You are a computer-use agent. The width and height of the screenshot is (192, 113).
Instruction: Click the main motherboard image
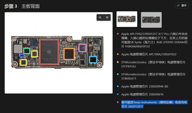58,53
